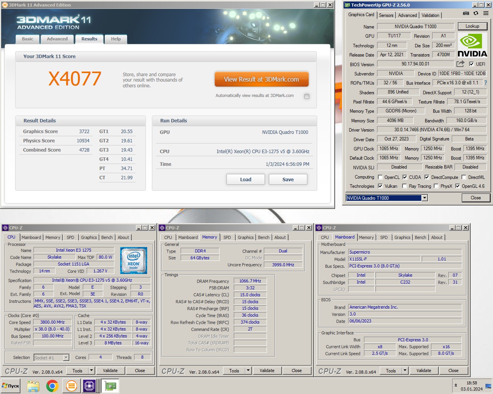This screenshot has width=493, height=394.
Task: Expand Tools arrow in CPU-Z CPU window
Action: pos(91,371)
